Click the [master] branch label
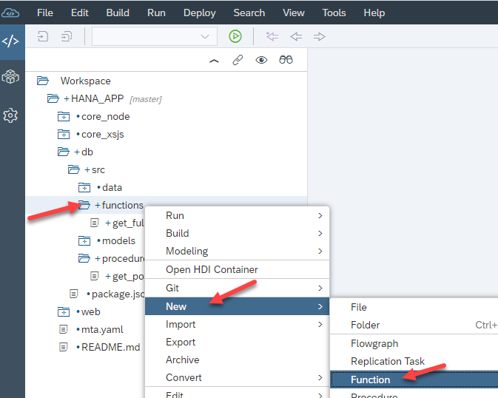Image resolution: width=498 pixels, height=398 pixels. 146,99
